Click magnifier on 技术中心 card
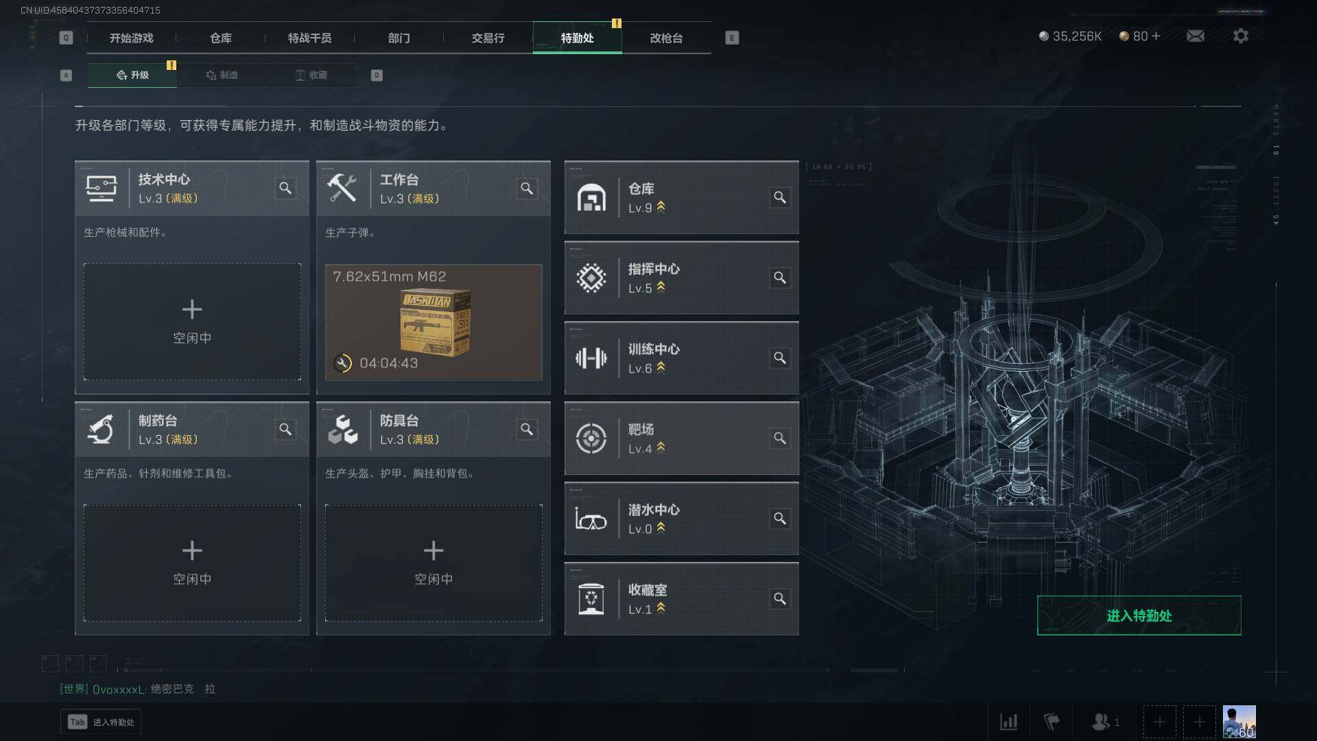Screen dimensions: 1317x741 click(285, 188)
